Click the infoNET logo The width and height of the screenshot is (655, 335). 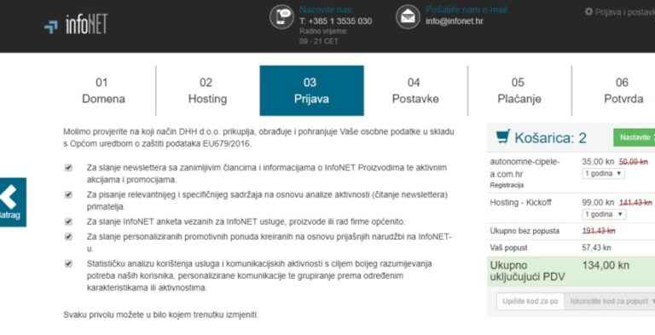[x=76, y=24]
